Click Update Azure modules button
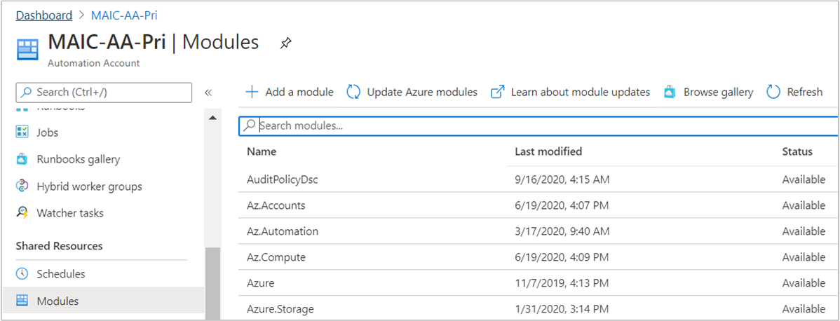 [x=412, y=92]
